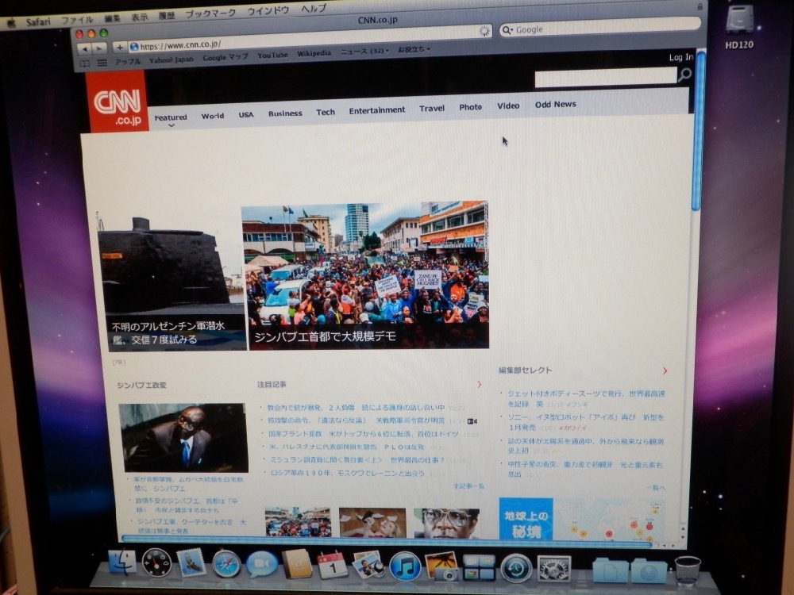
Task: Open アップル bookmark
Action: click(x=128, y=61)
